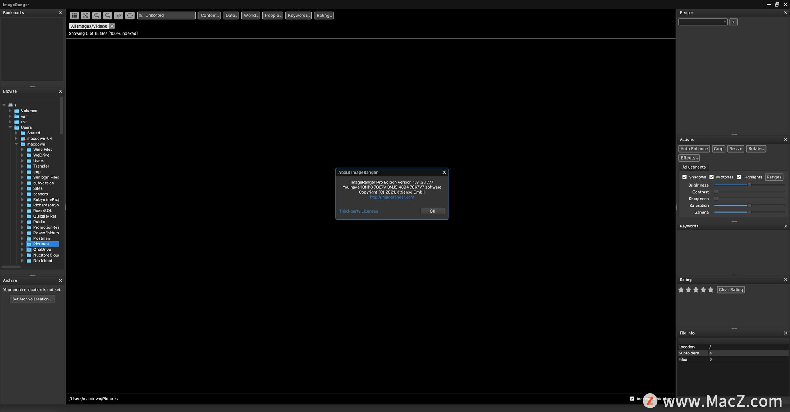This screenshot has width=790, height=412.
Task: Adjust the Brightness slider handle
Action: (x=749, y=185)
